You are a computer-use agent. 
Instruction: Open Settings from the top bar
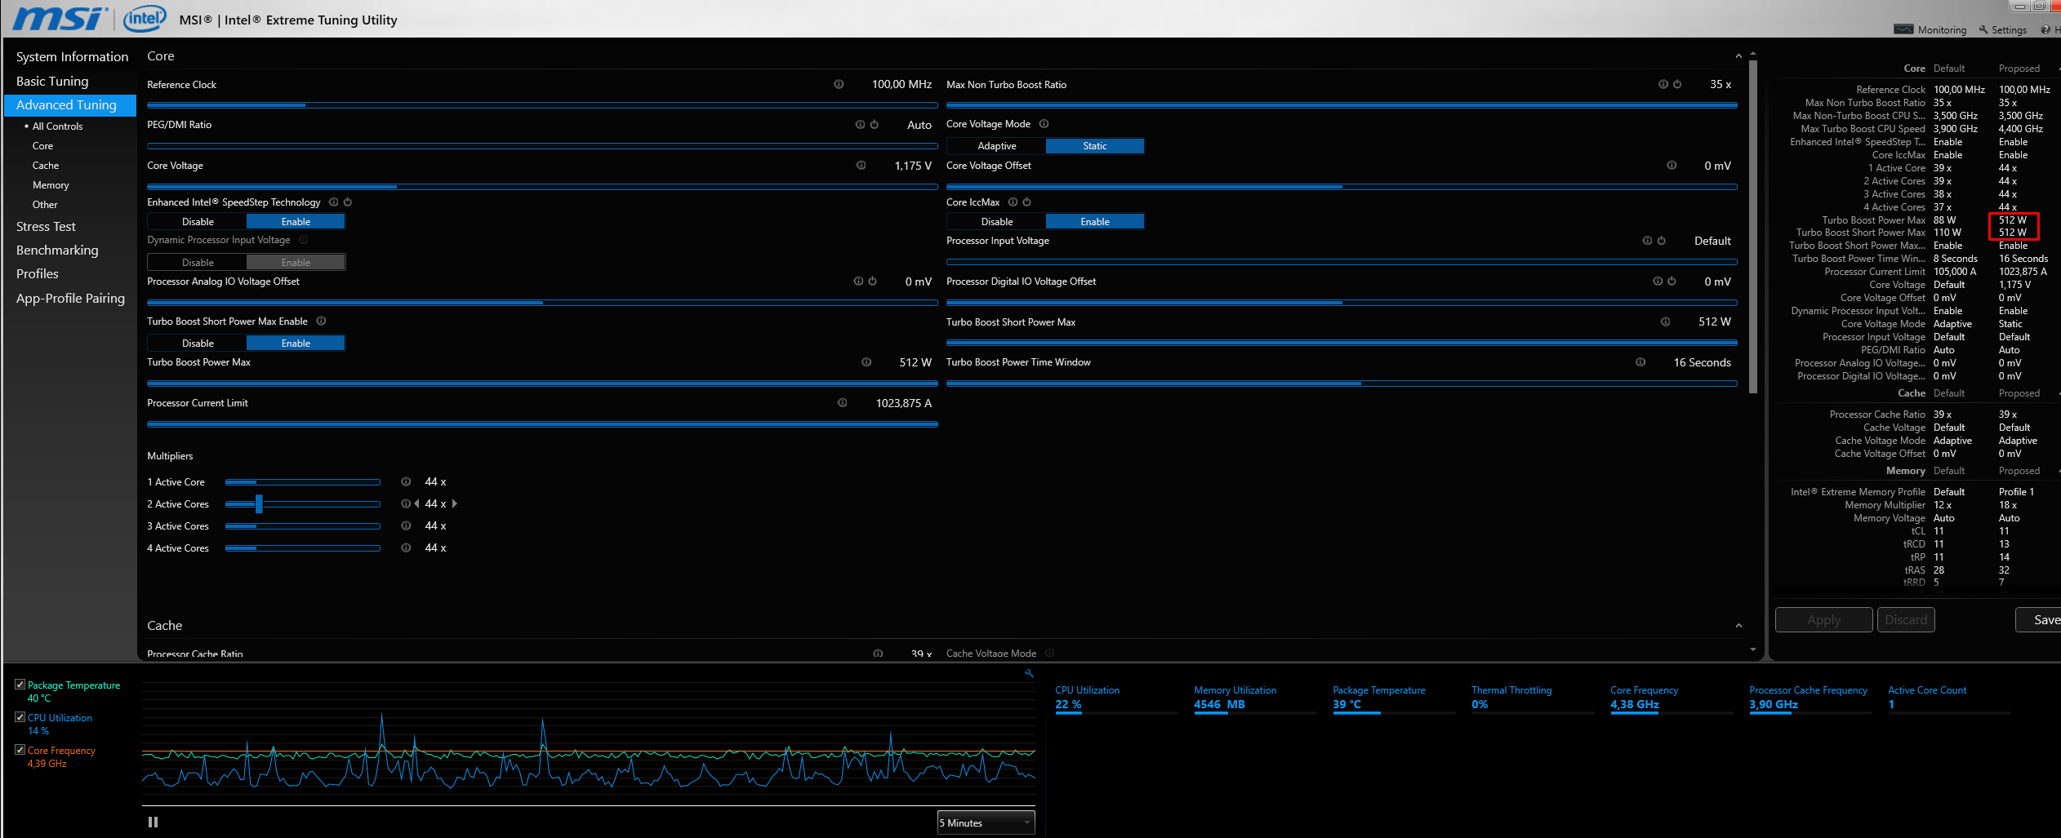pos(2002,30)
